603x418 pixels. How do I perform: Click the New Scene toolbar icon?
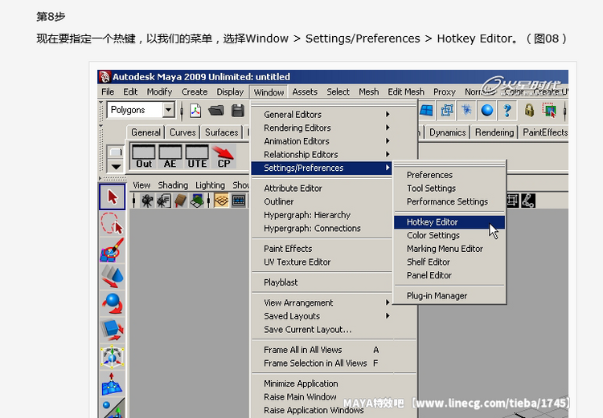[195, 111]
